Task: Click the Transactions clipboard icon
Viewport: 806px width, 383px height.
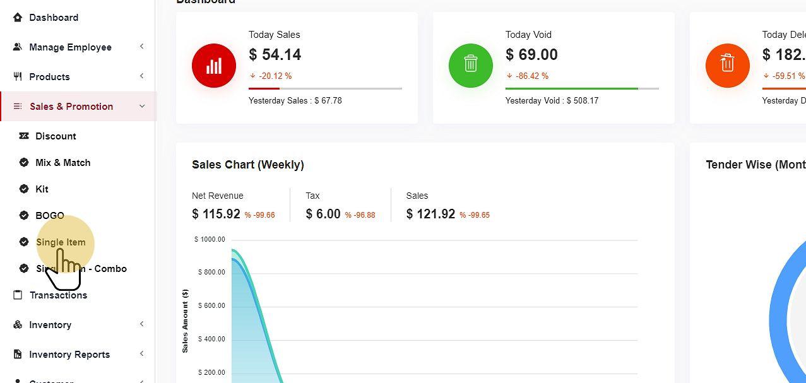Action: tap(18, 295)
